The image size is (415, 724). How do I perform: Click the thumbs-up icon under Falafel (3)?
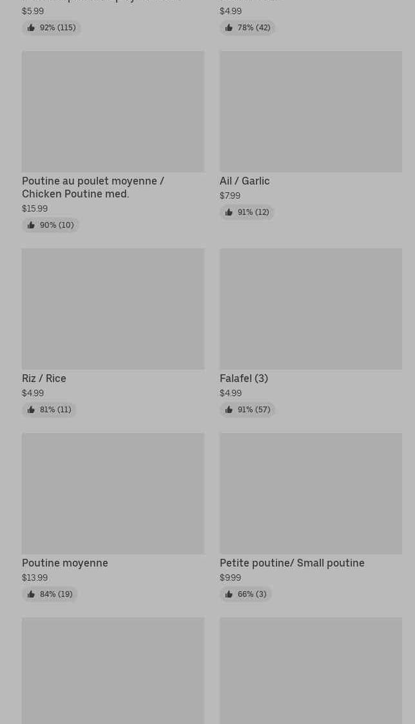[x=229, y=410]
